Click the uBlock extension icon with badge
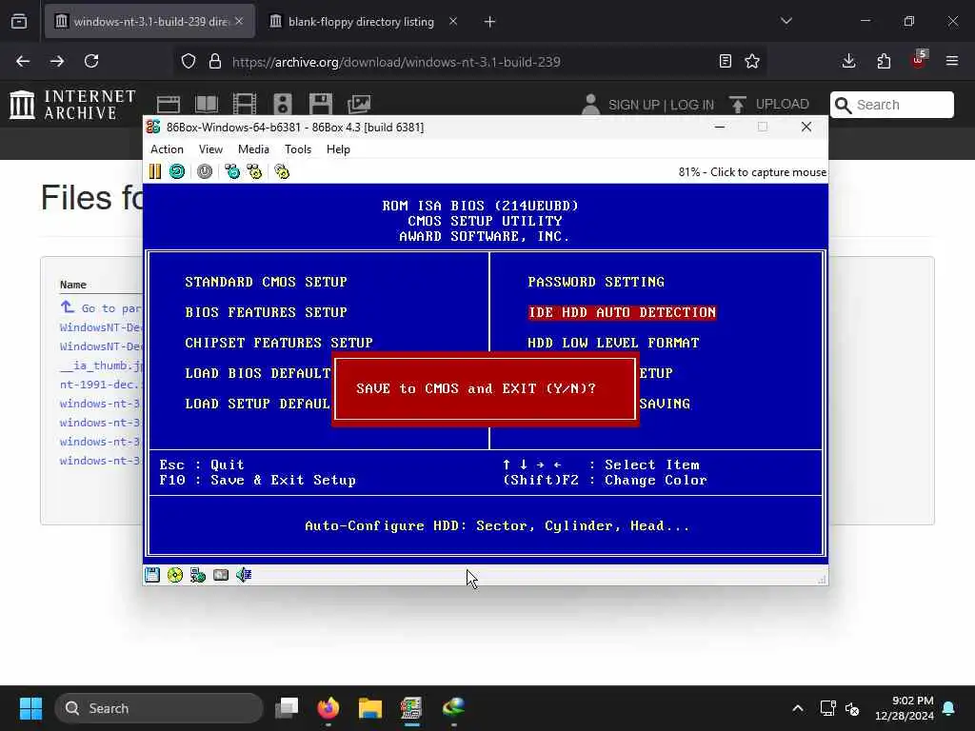Image resolution: width=975 pixels, height=731 pixels. tap(919, 60)
